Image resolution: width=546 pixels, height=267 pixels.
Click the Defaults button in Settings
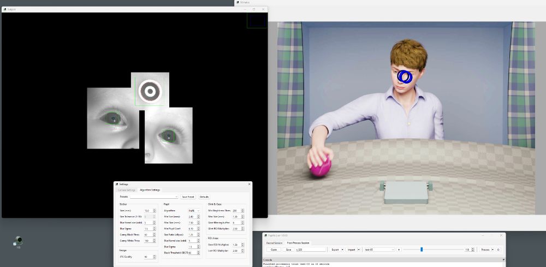coord(204,197)
